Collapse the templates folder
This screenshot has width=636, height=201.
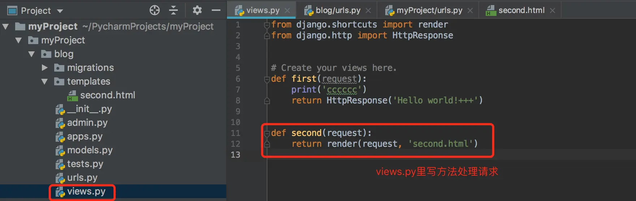(x=44, y=81)
